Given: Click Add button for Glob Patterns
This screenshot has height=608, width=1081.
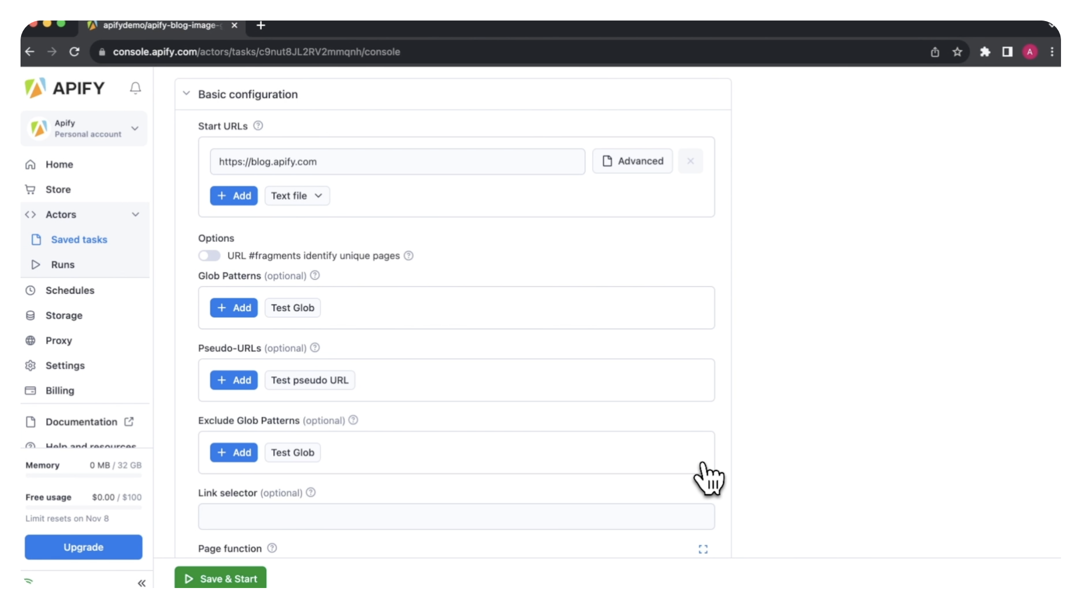Looking at the screenshot, I should tap(233, 307).
